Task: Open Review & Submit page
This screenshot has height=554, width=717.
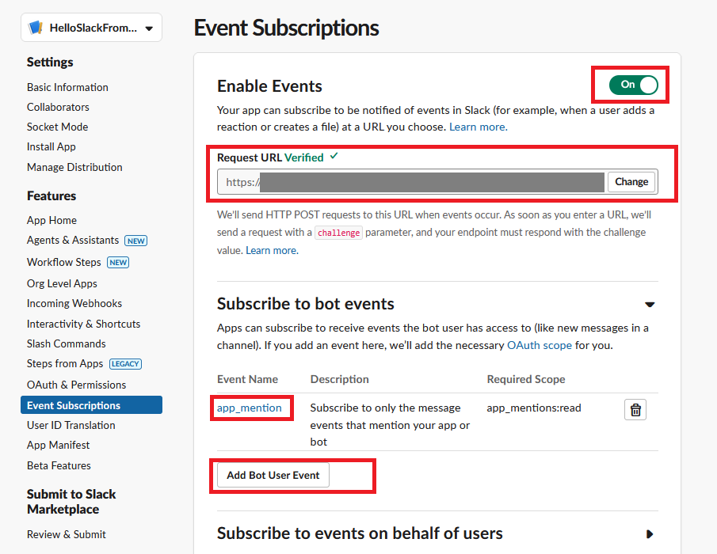Action: pos(67,534)
